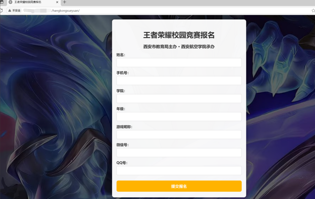Image resolution: width=315 pixels, height=199 pixels.
Task: Click the 不安全 security warning badge
Action: [14, 11]
